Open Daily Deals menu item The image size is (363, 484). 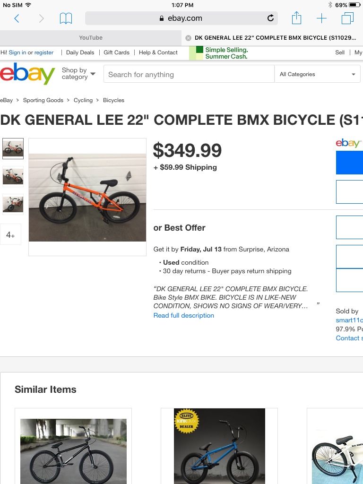pyautogui.click(x=80, y=52)
